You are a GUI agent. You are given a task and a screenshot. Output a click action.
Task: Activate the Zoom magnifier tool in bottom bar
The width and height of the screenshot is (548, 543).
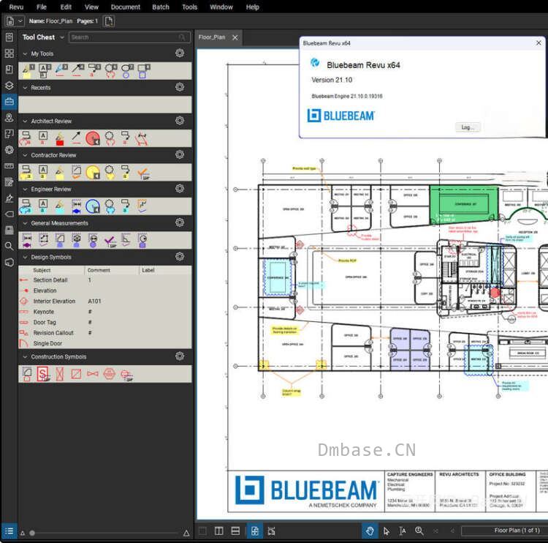[x=419, y=531]
